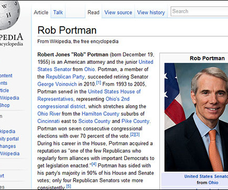
Task: Open the View history tab
Action: [x=151, y=13]
